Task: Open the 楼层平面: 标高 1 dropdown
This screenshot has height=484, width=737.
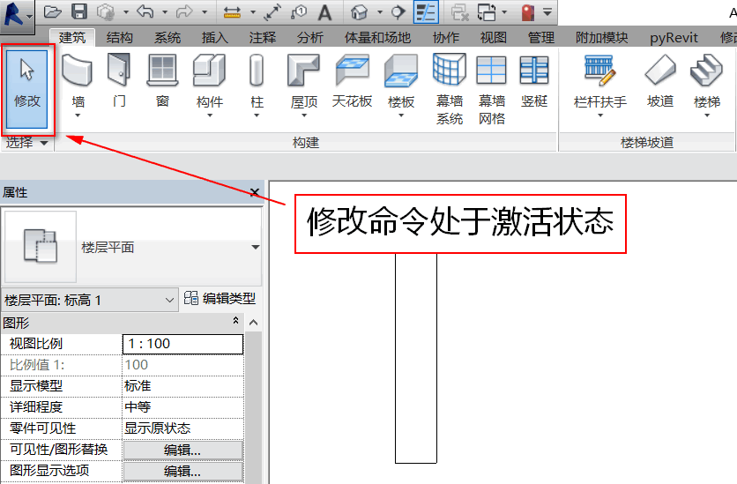Action: 170,301
